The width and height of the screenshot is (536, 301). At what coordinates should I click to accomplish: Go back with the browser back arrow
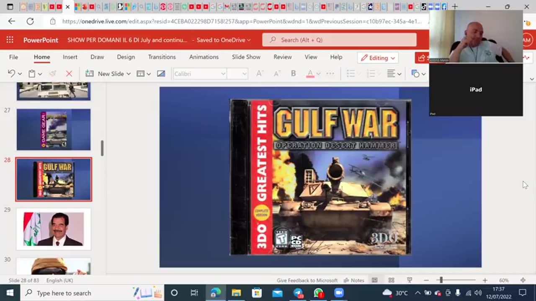pyautogui.click(x=11, y=21)
